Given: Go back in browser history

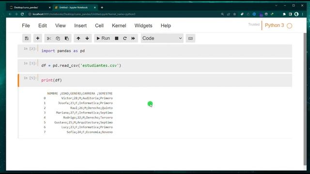Looking at the screenshot, I should (x=10, y=14).
